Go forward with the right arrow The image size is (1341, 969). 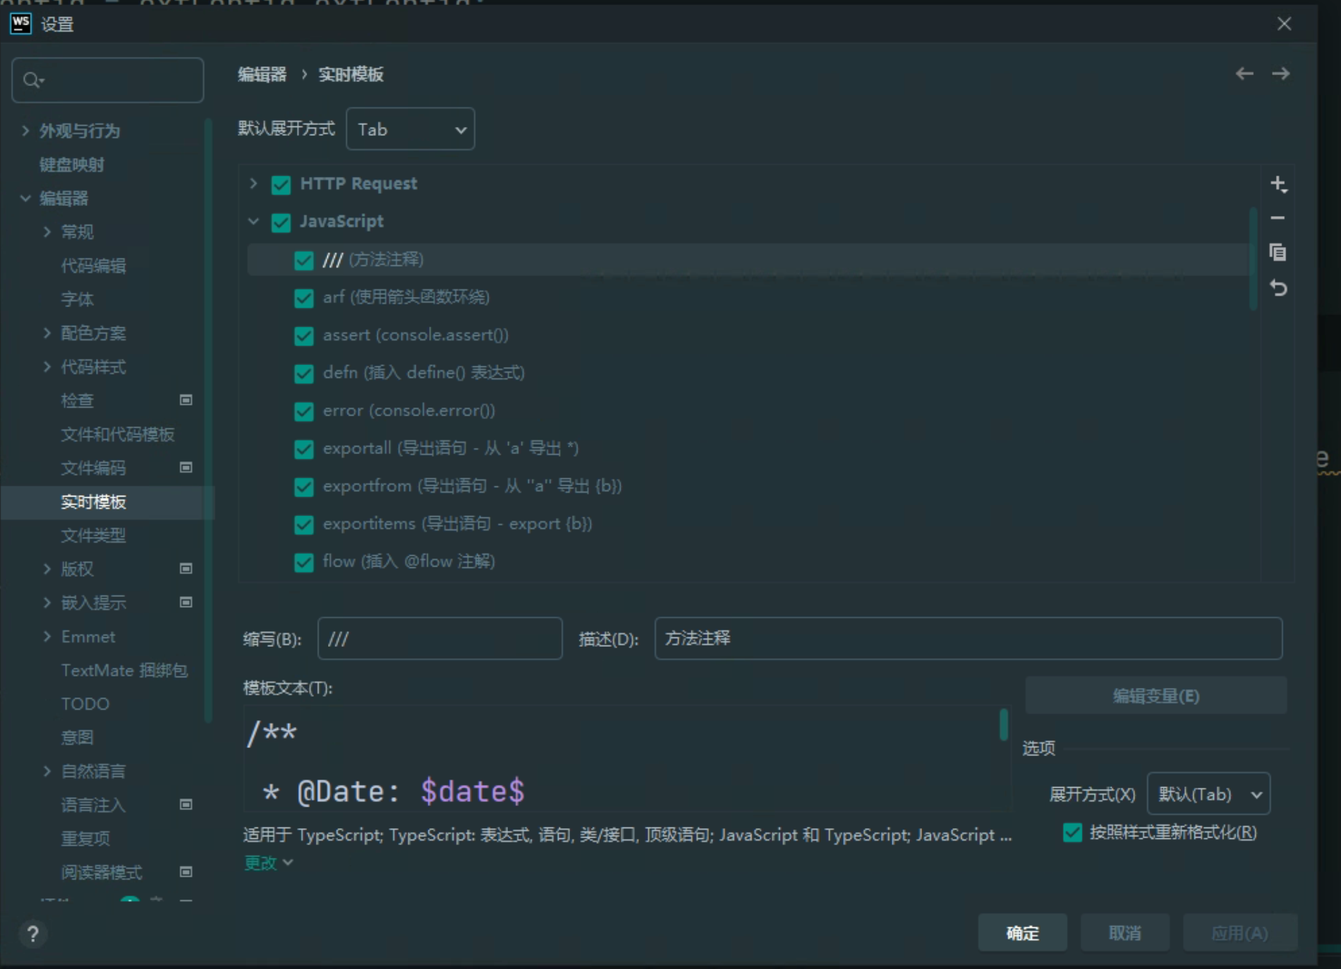coord(1281,74)
